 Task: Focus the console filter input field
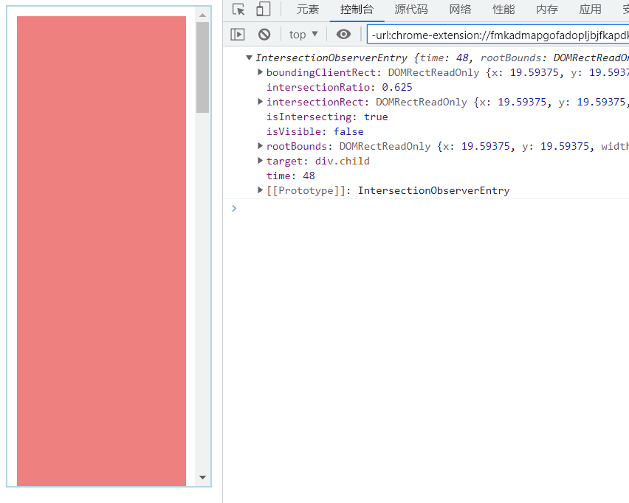point(498,35)
